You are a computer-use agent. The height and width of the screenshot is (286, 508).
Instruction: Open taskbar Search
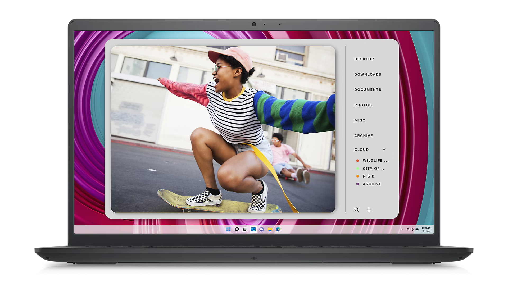tap(237, 229)
